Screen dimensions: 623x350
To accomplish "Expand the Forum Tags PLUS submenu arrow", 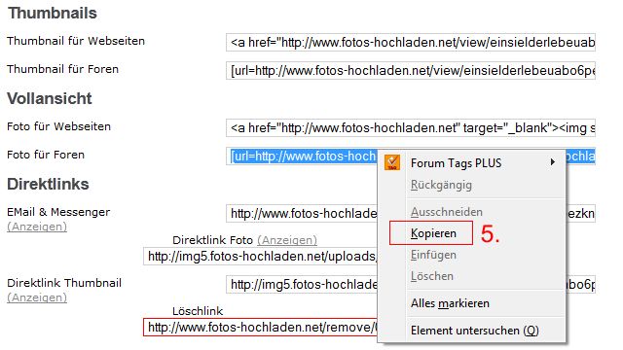I will 552,162.
